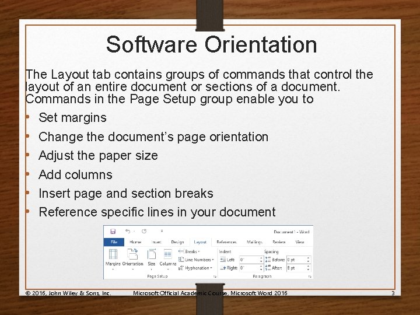The image size is (420, 315).
Task: Click the Spacing Before icon
Action: (x=268, y=260)
